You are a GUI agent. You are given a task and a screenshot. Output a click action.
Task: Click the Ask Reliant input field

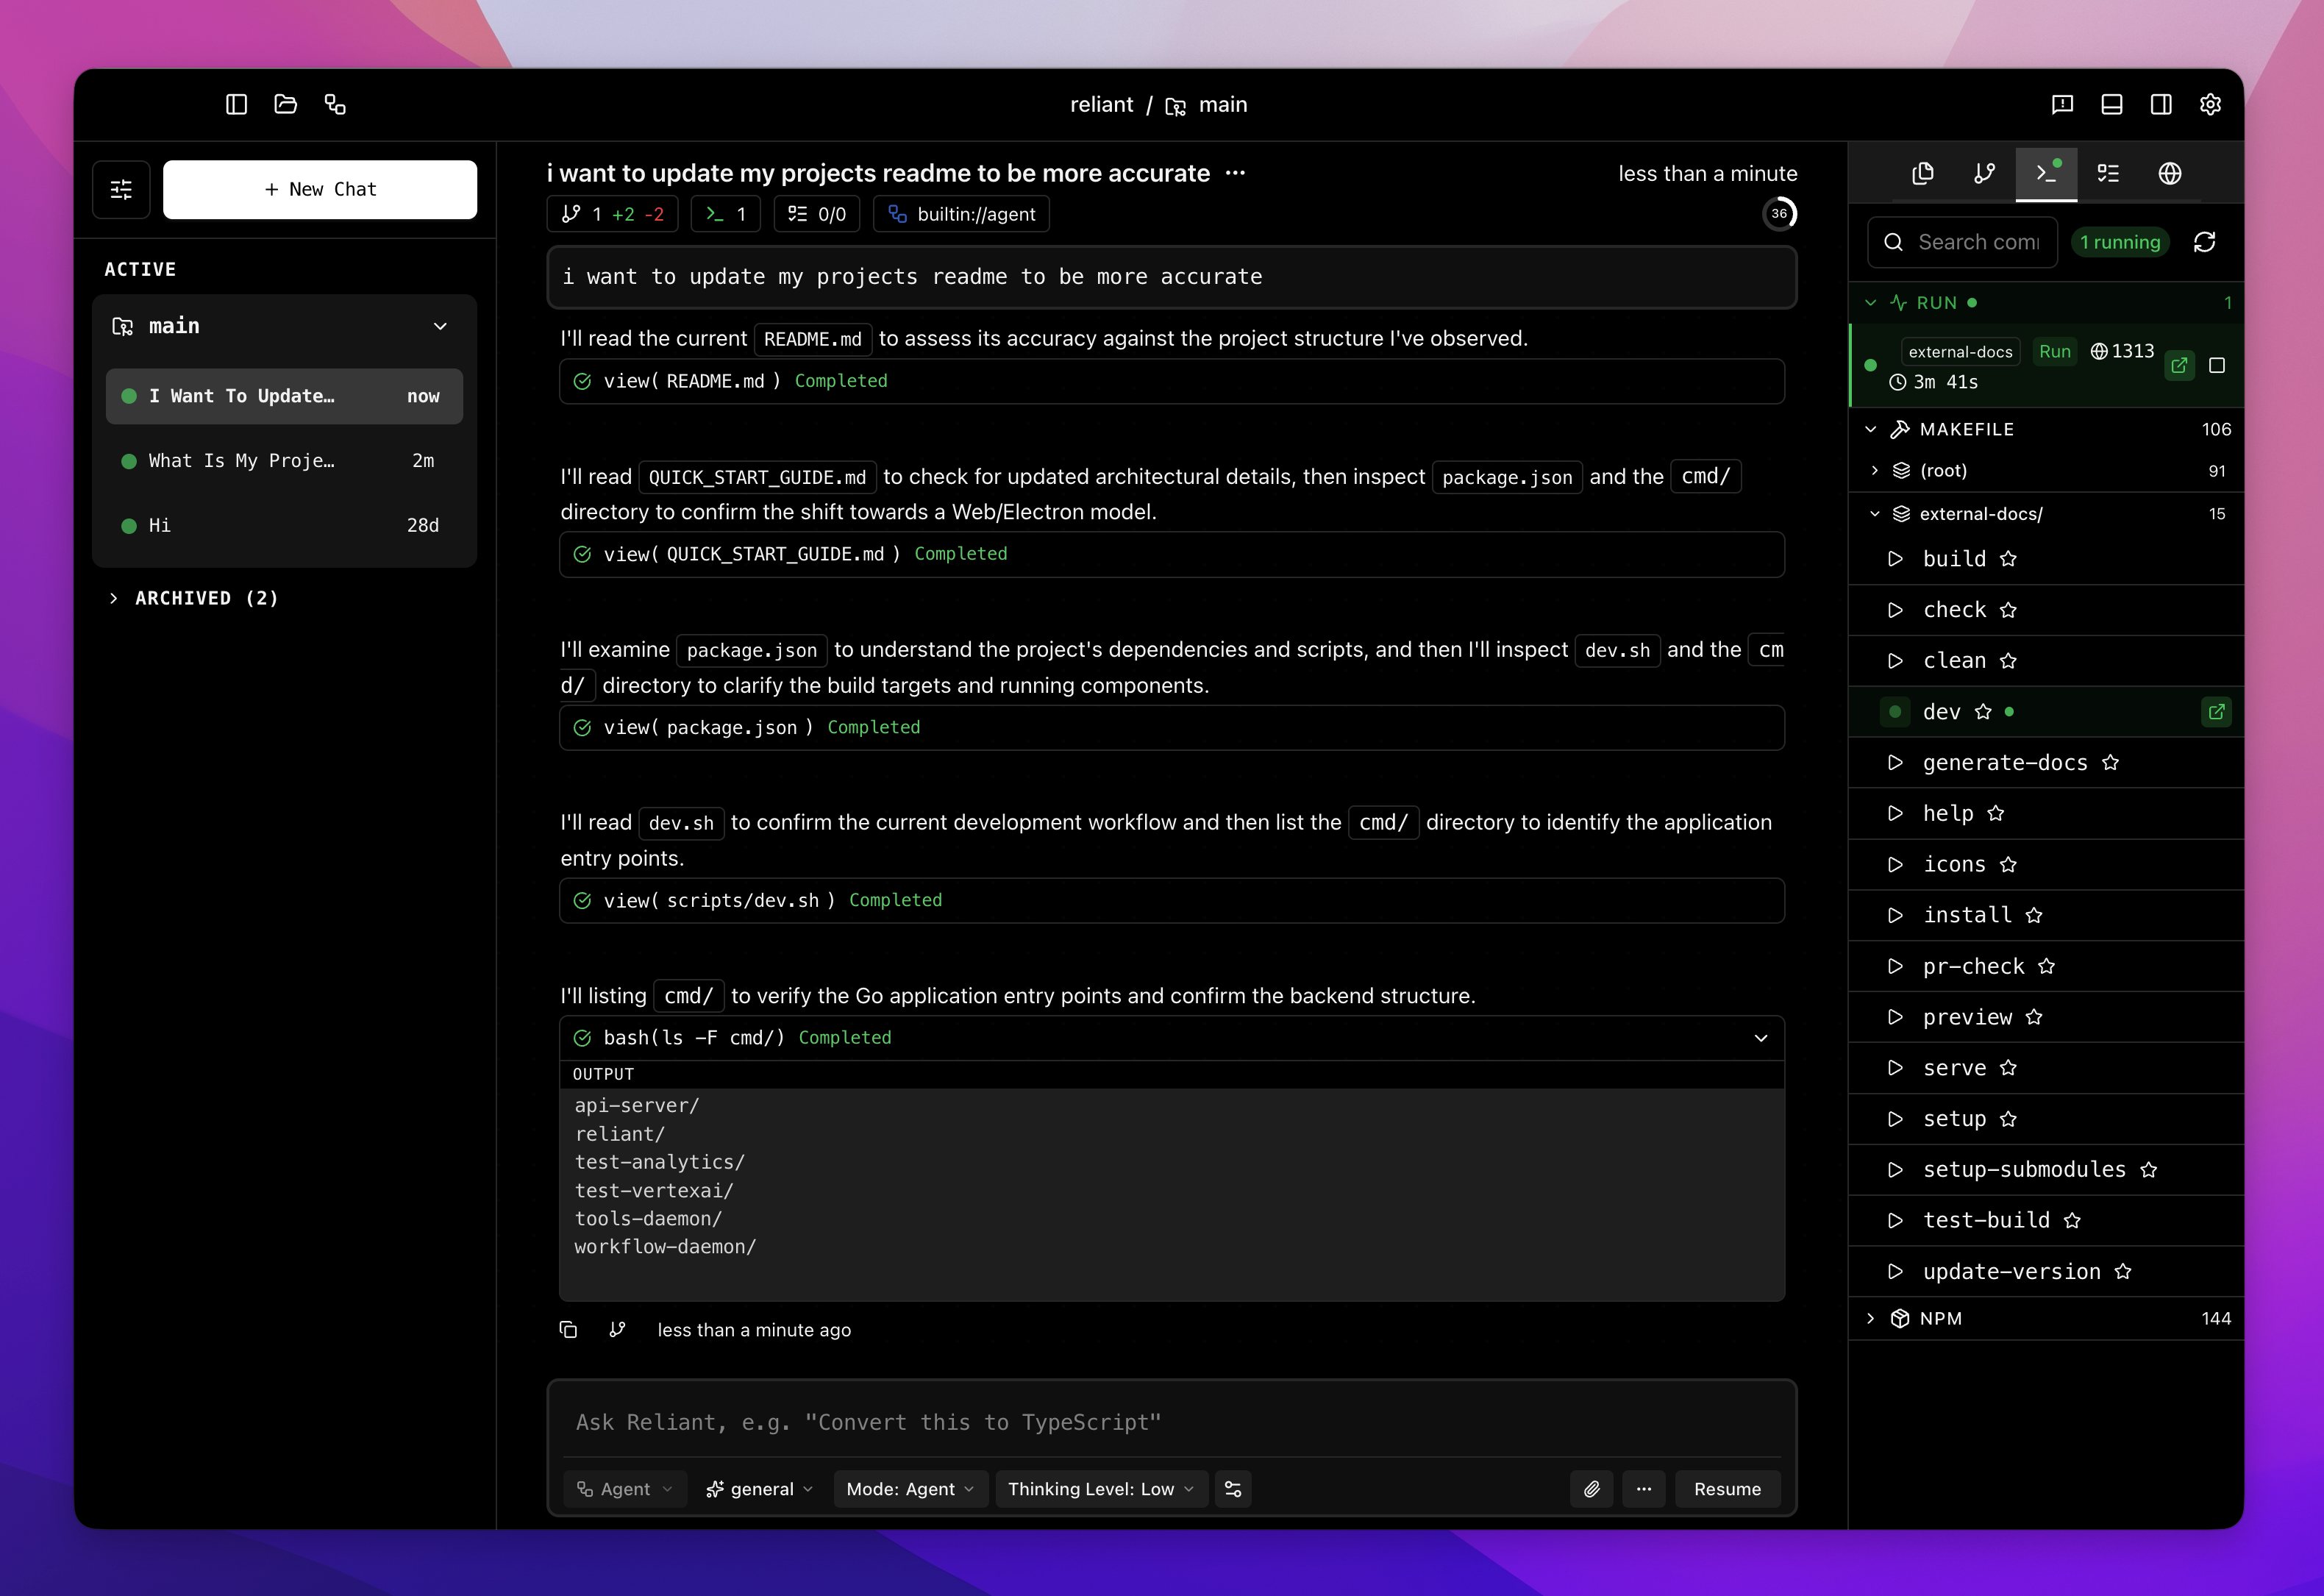tap(1170, 1422)
